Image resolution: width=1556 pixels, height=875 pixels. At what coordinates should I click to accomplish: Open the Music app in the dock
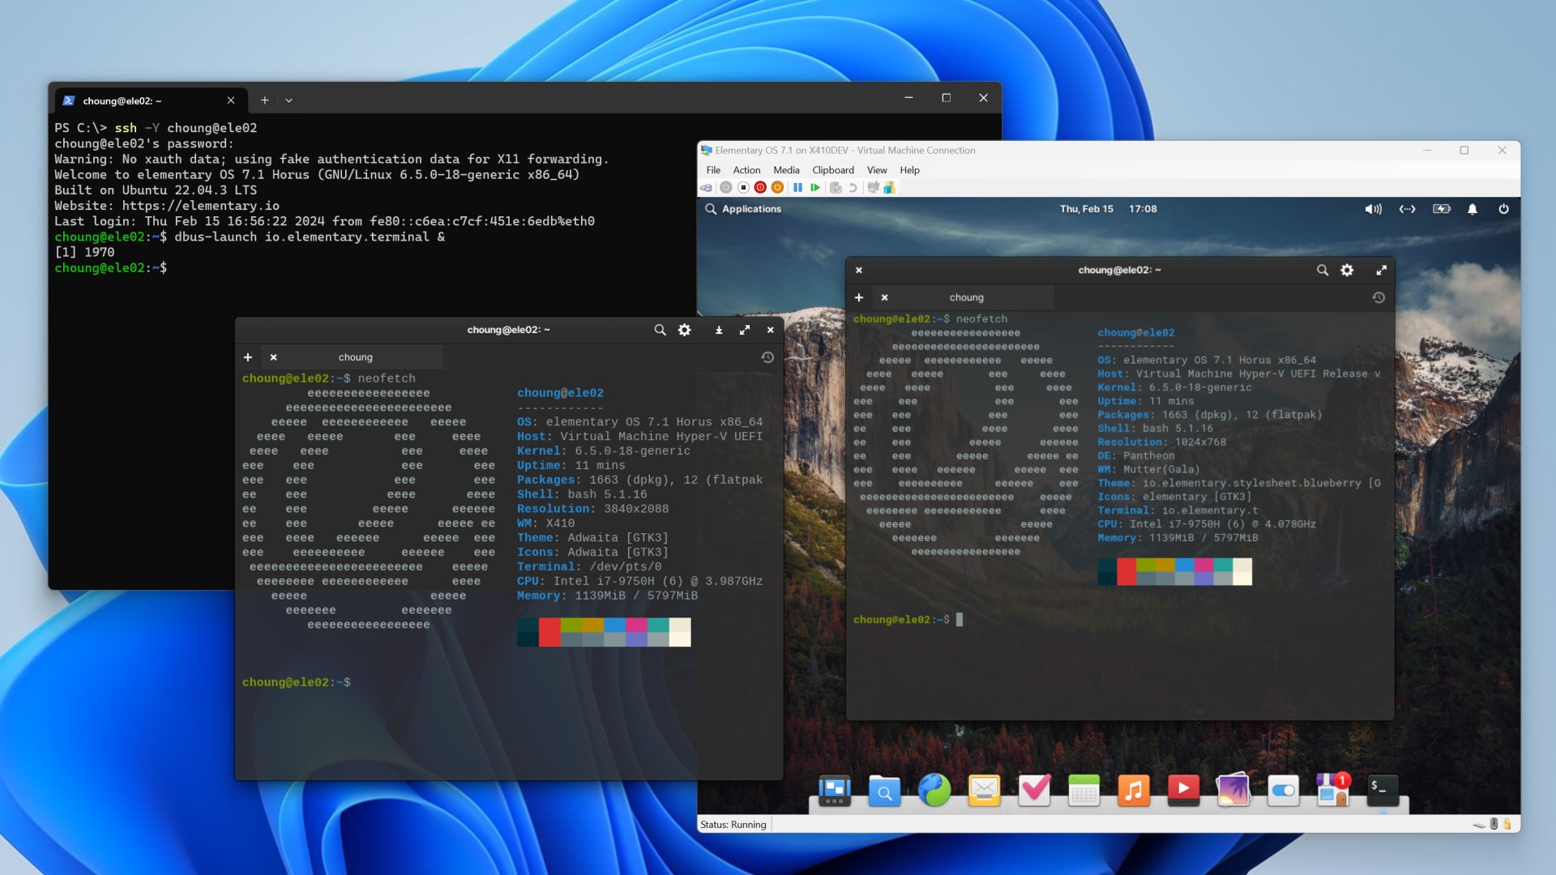1134,790
